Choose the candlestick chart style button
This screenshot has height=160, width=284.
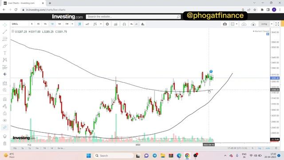79,24
